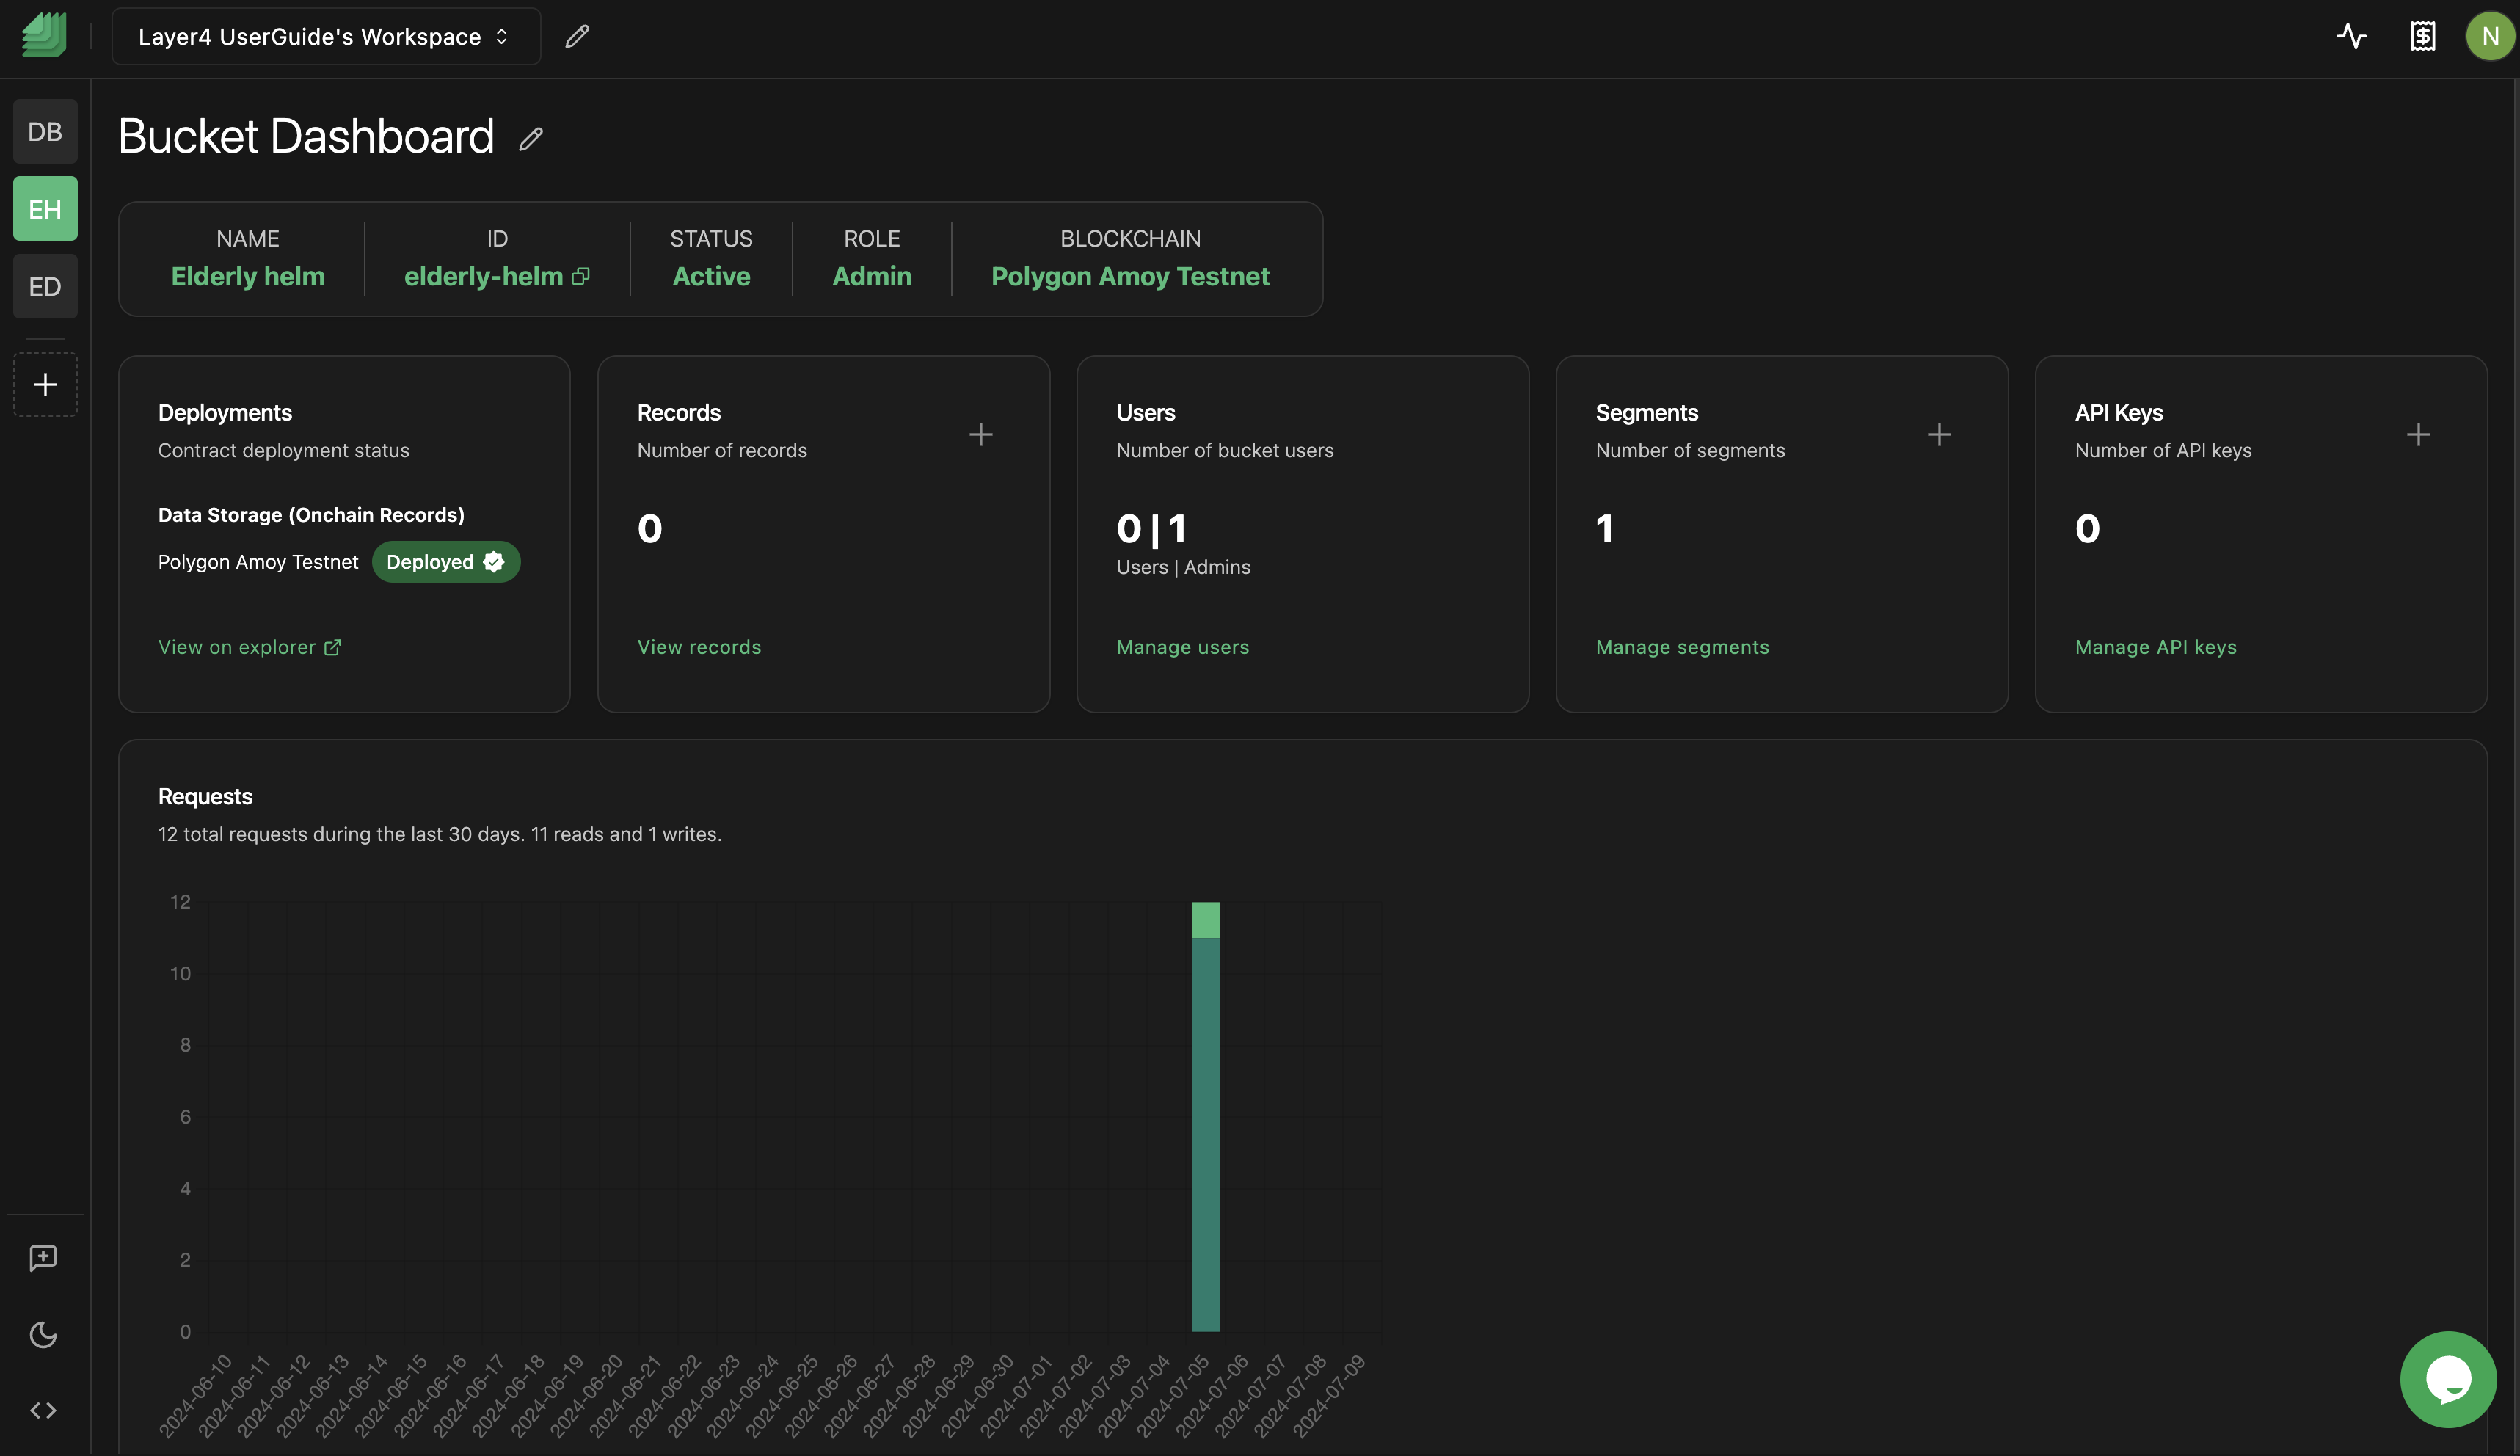2520x1456 pixels.
Task: Click the Bucket Dashboard heading
Action: point(306,137)
